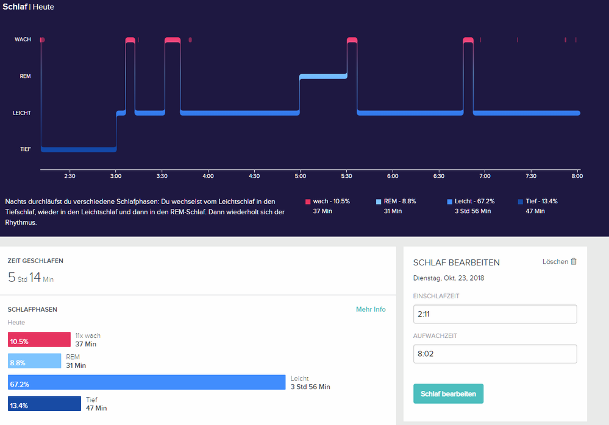This screenshot has width=609, height=425.
Task: Click the SCHLAFPHASEN heading
Action: [32, 309]
